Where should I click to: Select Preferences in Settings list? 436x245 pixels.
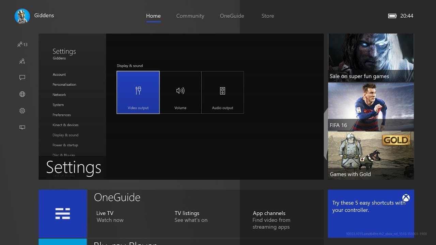(x=62, y=115)
